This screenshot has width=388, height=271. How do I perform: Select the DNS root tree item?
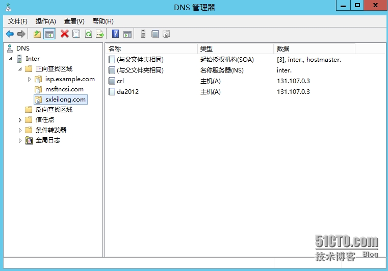[23, 48]
